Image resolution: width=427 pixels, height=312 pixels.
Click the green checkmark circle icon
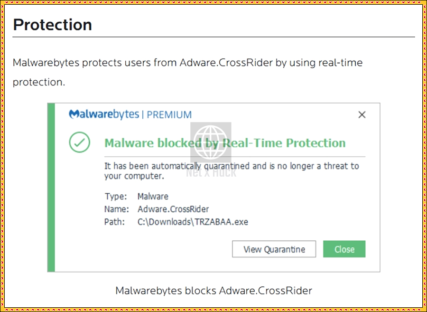click(80, 142)
